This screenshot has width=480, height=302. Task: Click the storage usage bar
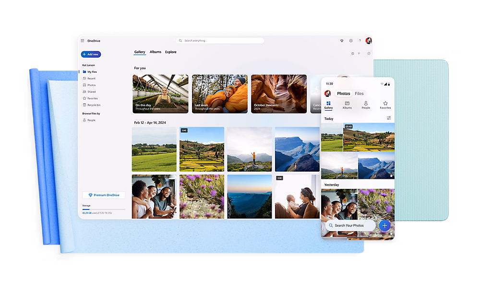(x=104, y=209)
